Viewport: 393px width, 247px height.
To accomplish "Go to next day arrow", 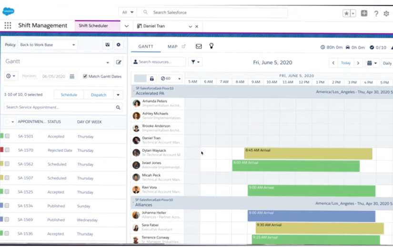I will 358,63.
